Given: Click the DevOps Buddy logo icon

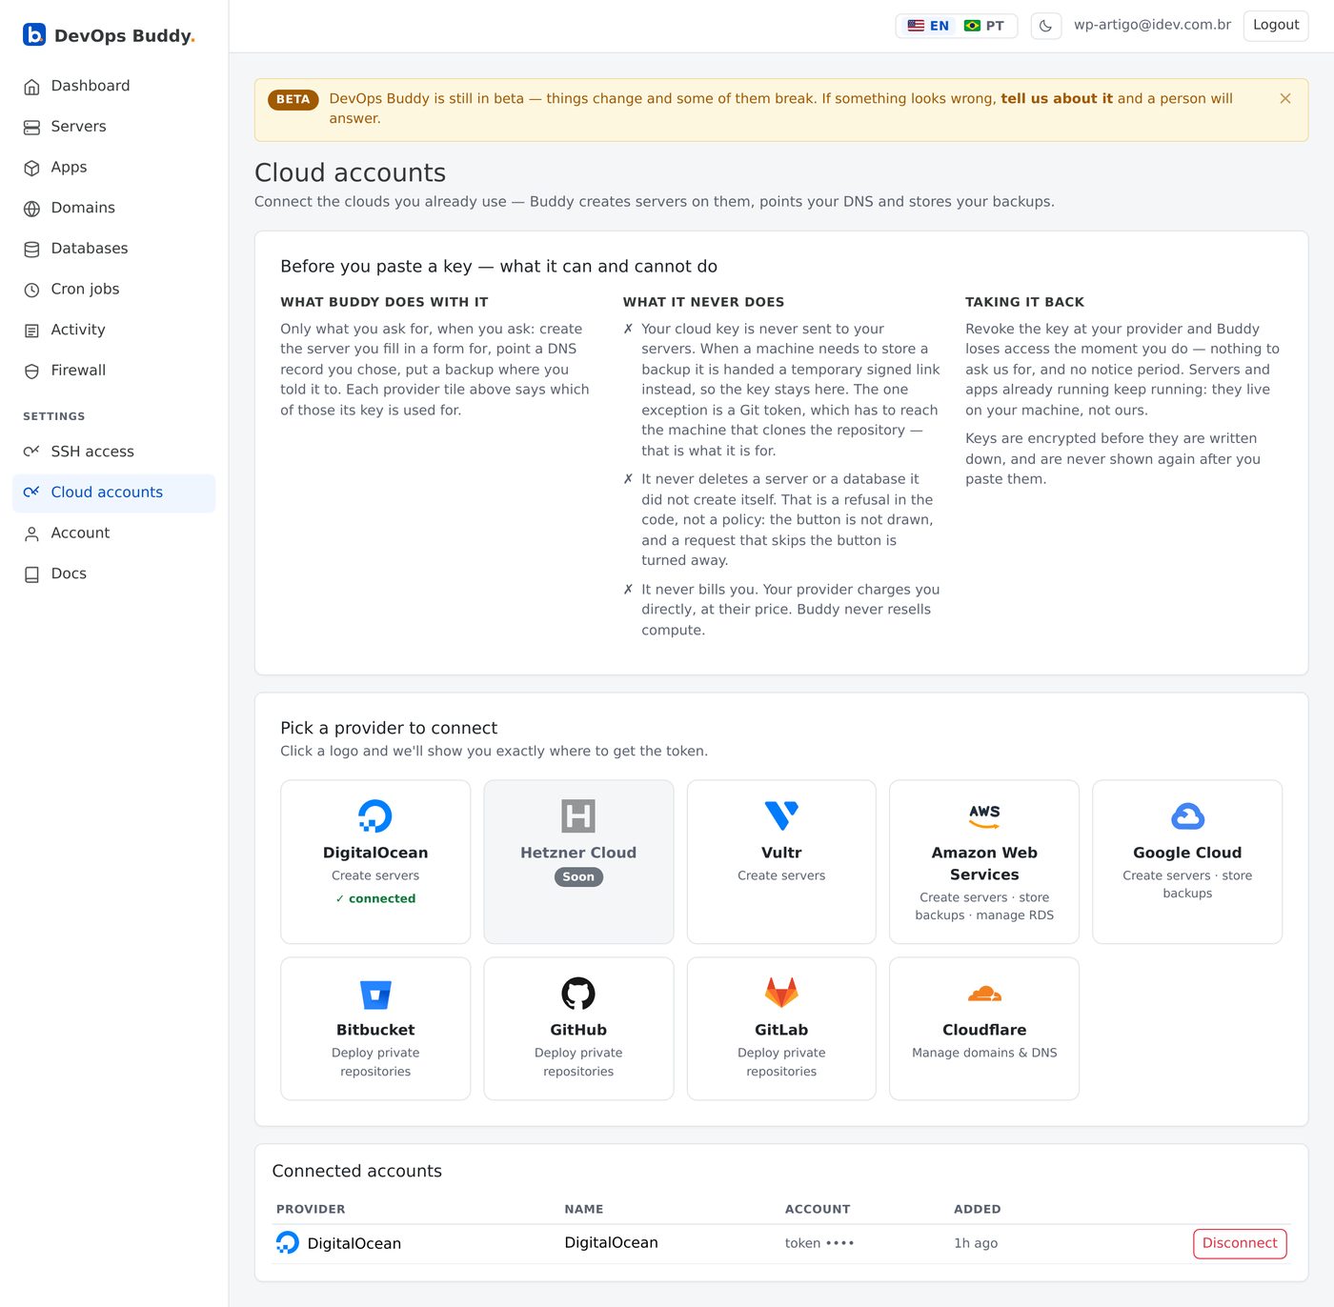Looking at the screenshot, I should [x=34, y=35].
